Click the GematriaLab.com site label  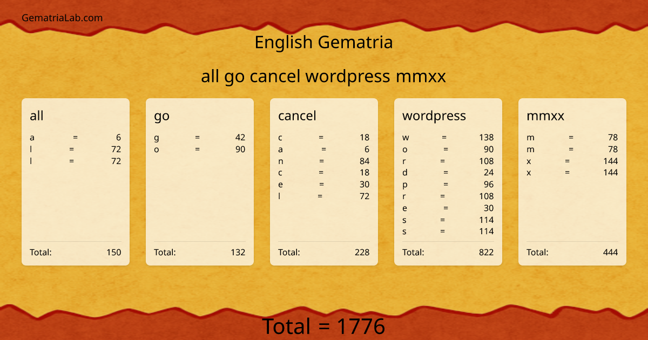click(62, 18)
